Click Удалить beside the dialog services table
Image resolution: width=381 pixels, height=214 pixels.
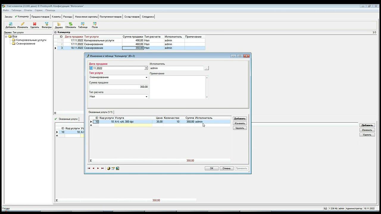tap(240, 128)
